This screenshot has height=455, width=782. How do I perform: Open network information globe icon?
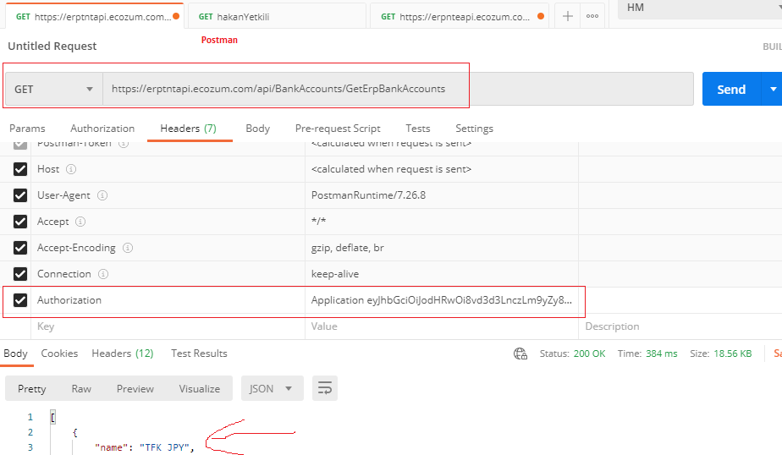pos(520,354)
